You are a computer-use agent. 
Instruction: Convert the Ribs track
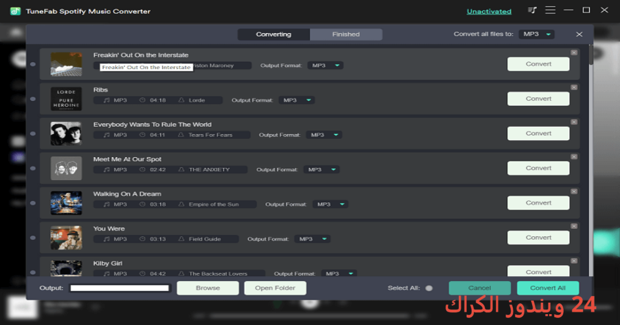(x=538, y=98)
